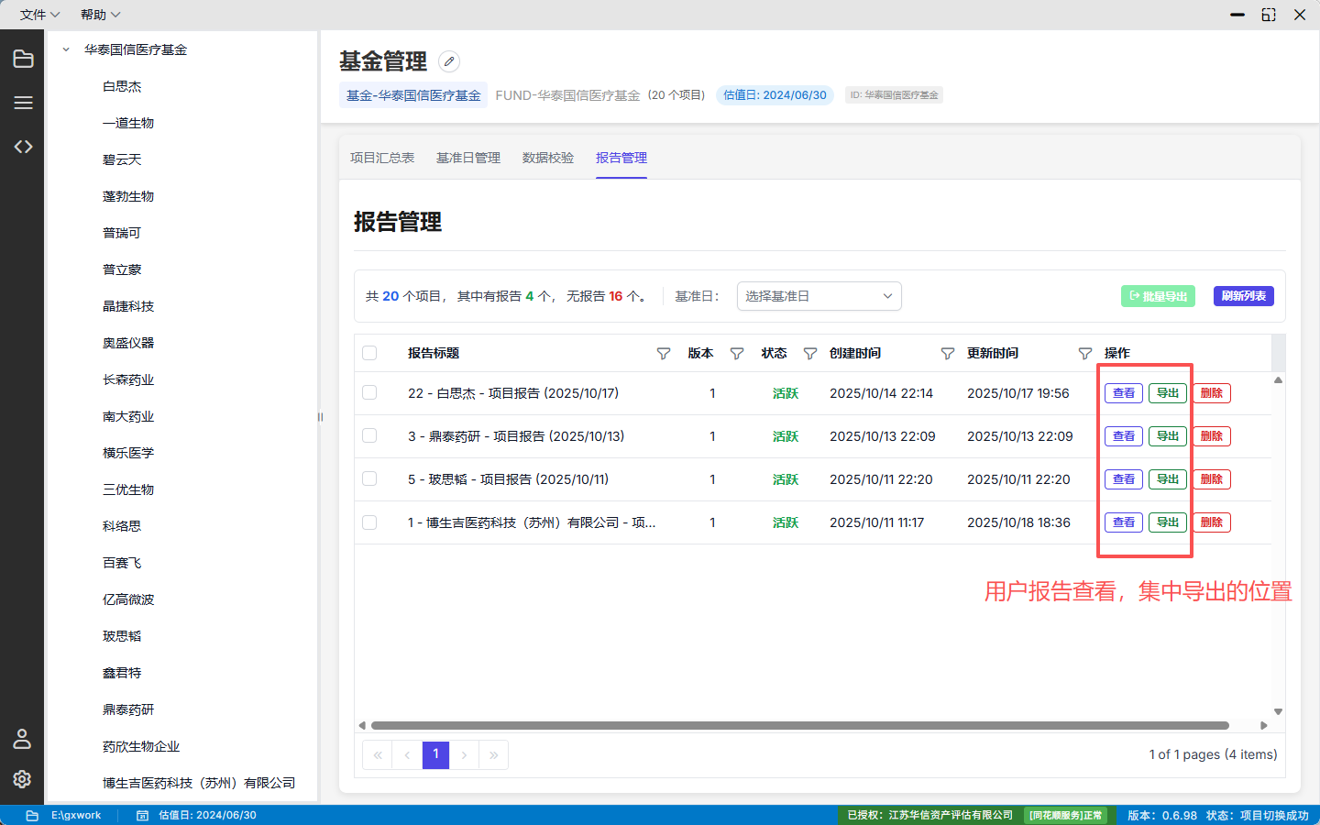Check the box for 白思杰 项目报告 row

pyautogui.click(x=369, y=392)
